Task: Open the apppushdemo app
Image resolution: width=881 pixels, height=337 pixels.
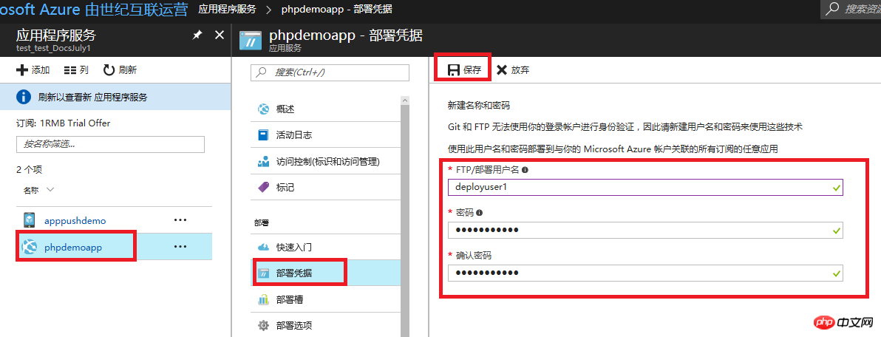Action: click(75, 220)
